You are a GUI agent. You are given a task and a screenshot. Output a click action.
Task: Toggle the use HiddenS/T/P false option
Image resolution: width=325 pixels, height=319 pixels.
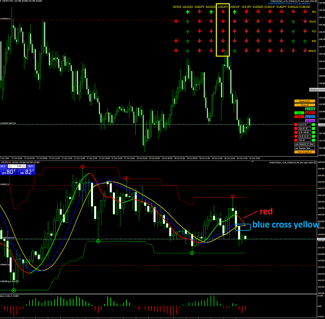coord(305,144)
